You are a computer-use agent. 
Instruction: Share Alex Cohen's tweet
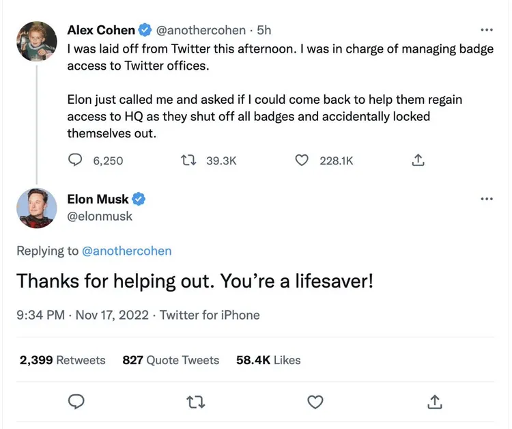(419, 160)
